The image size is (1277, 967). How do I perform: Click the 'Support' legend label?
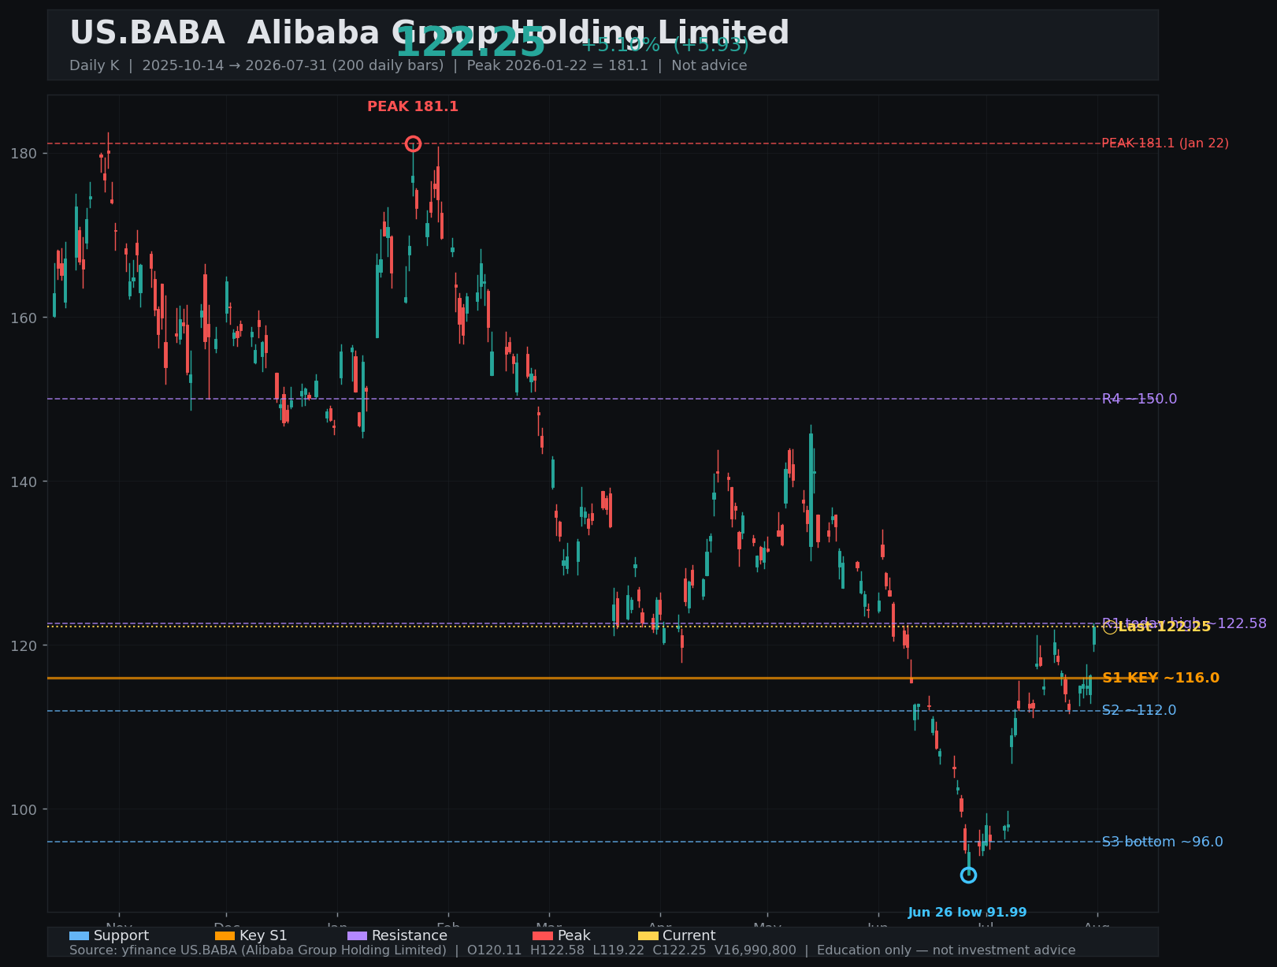121,935
